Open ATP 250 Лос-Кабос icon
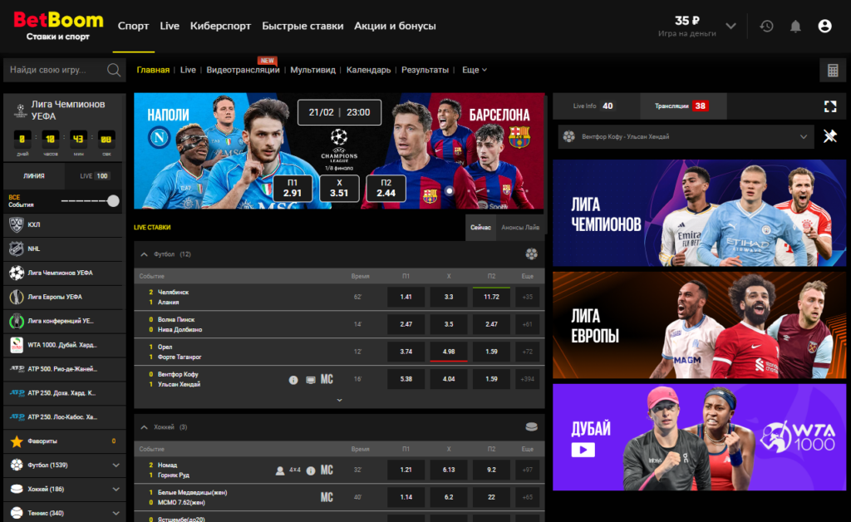851x522 pixels. click(17, 416)
